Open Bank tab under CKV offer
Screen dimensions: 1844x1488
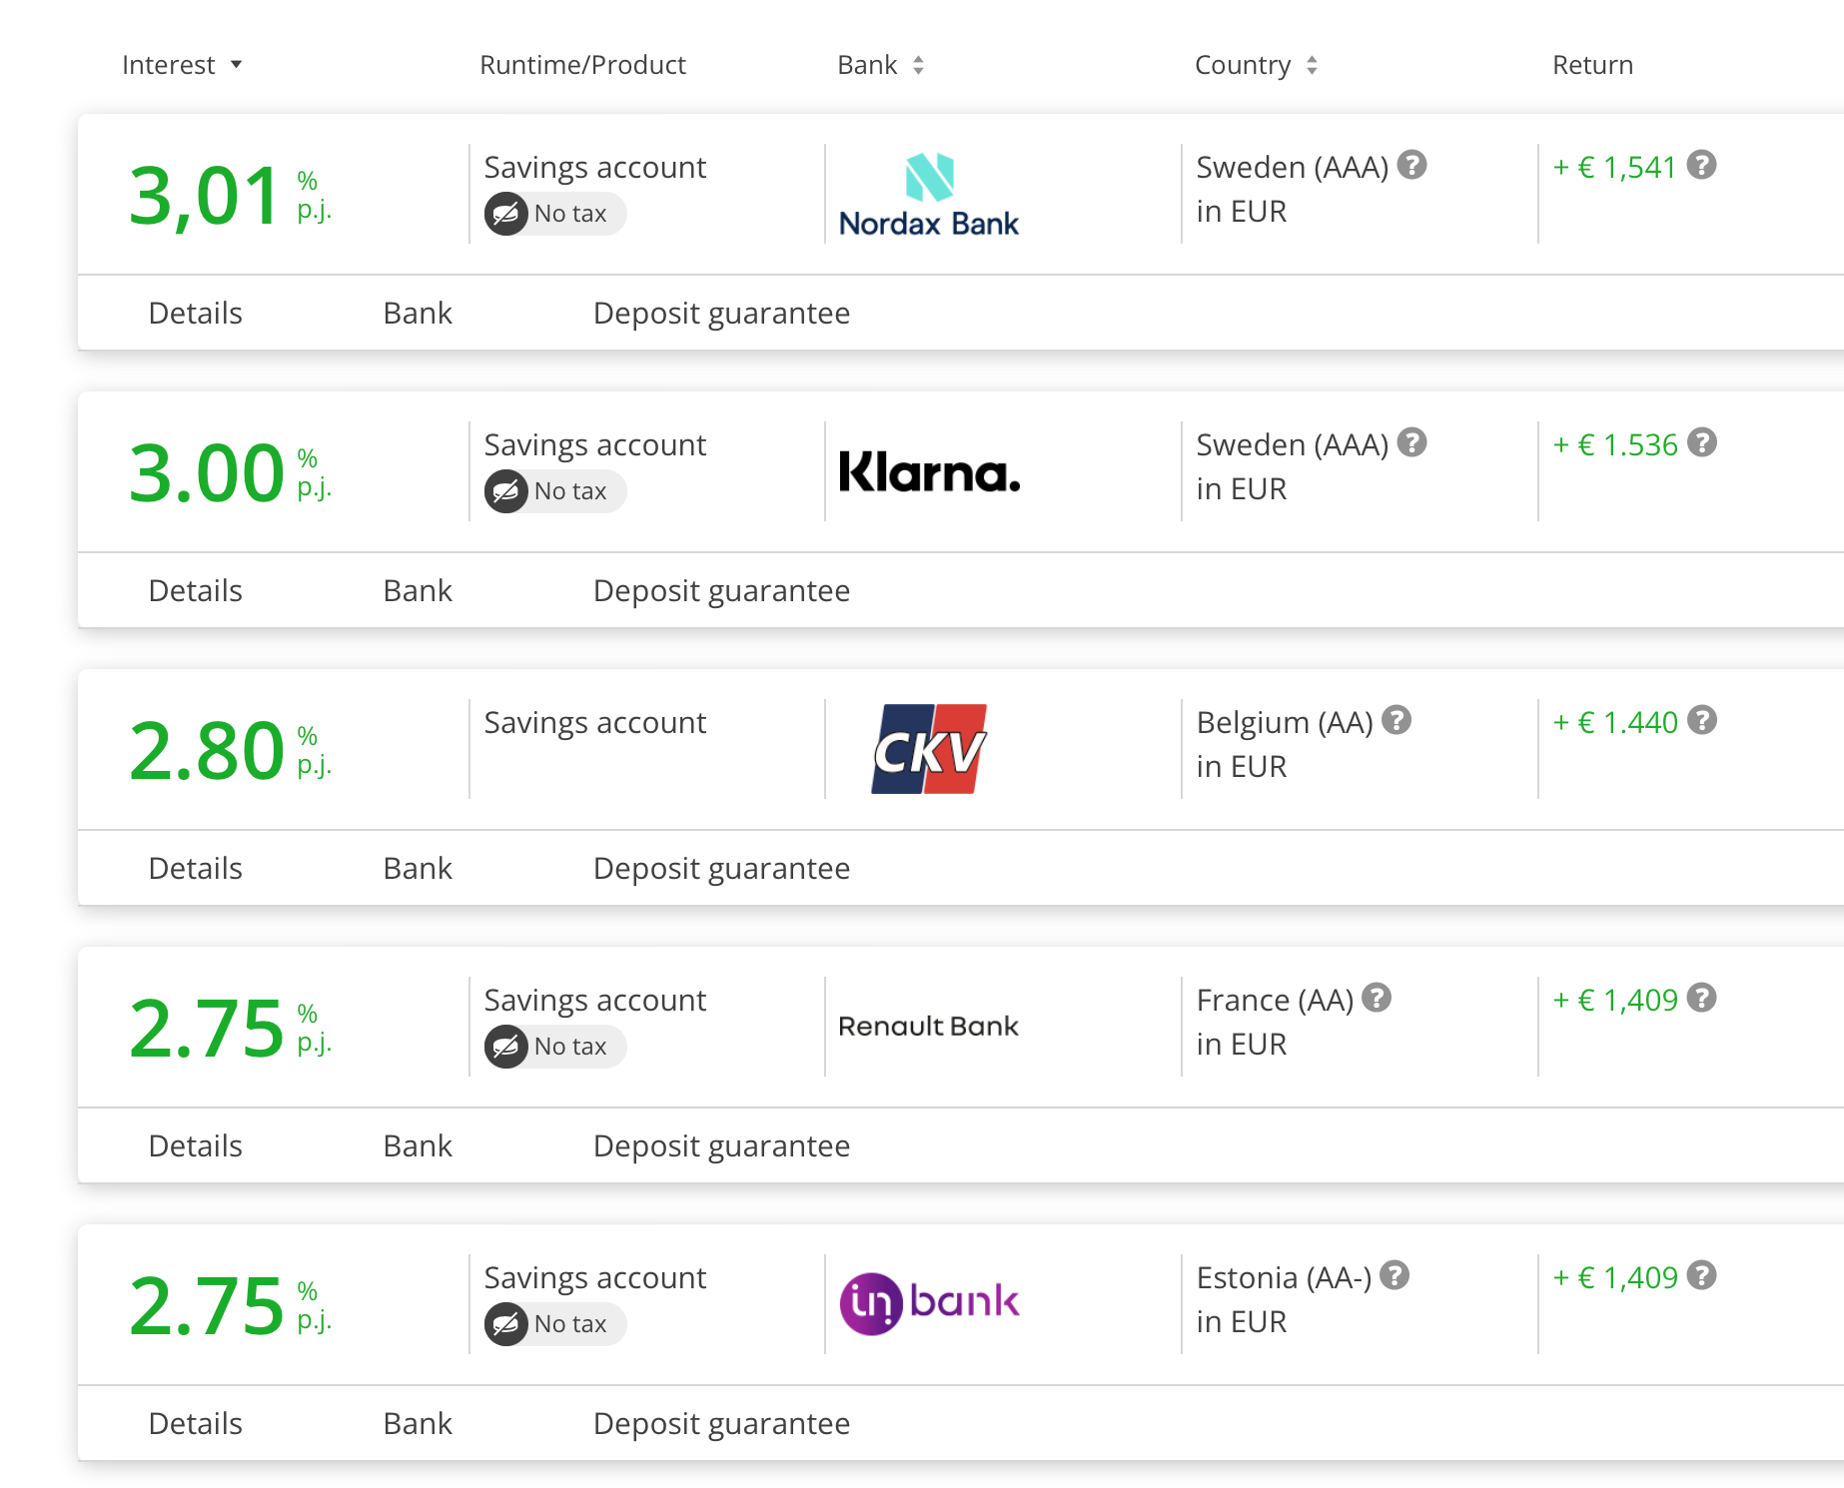point(418,869)
